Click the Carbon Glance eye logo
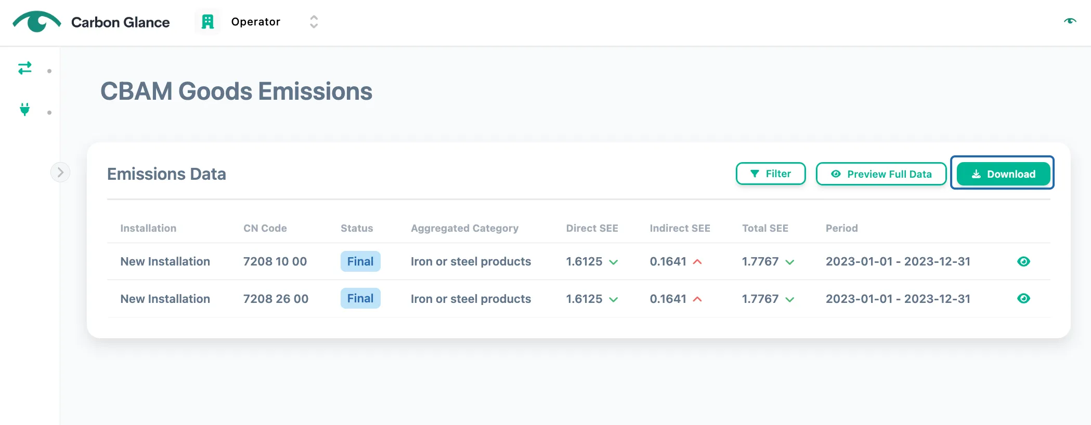Screen dimensions: 1091x425 click(x=37, y=22)
